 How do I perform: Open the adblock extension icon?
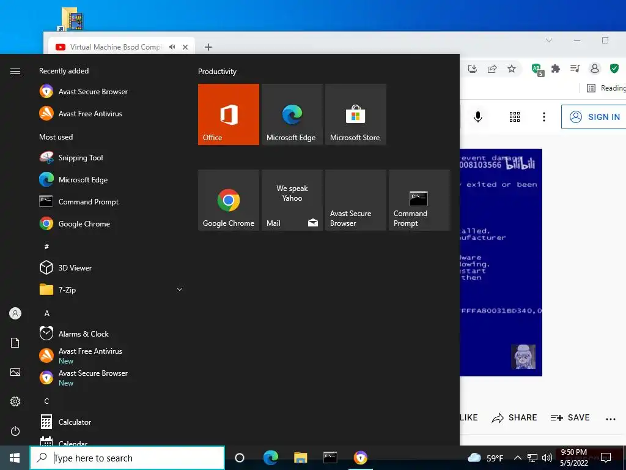pos(537,69)
